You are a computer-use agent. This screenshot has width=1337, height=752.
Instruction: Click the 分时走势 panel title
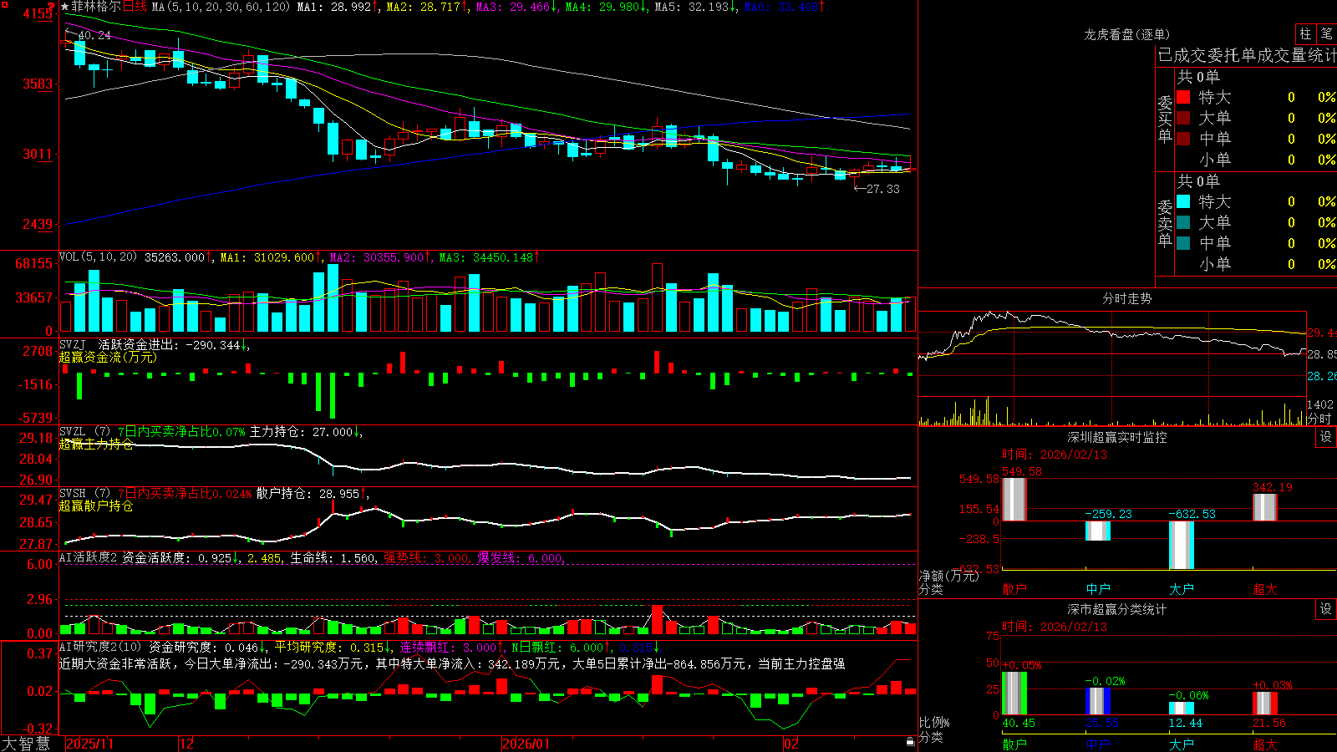coord(1127,298)
